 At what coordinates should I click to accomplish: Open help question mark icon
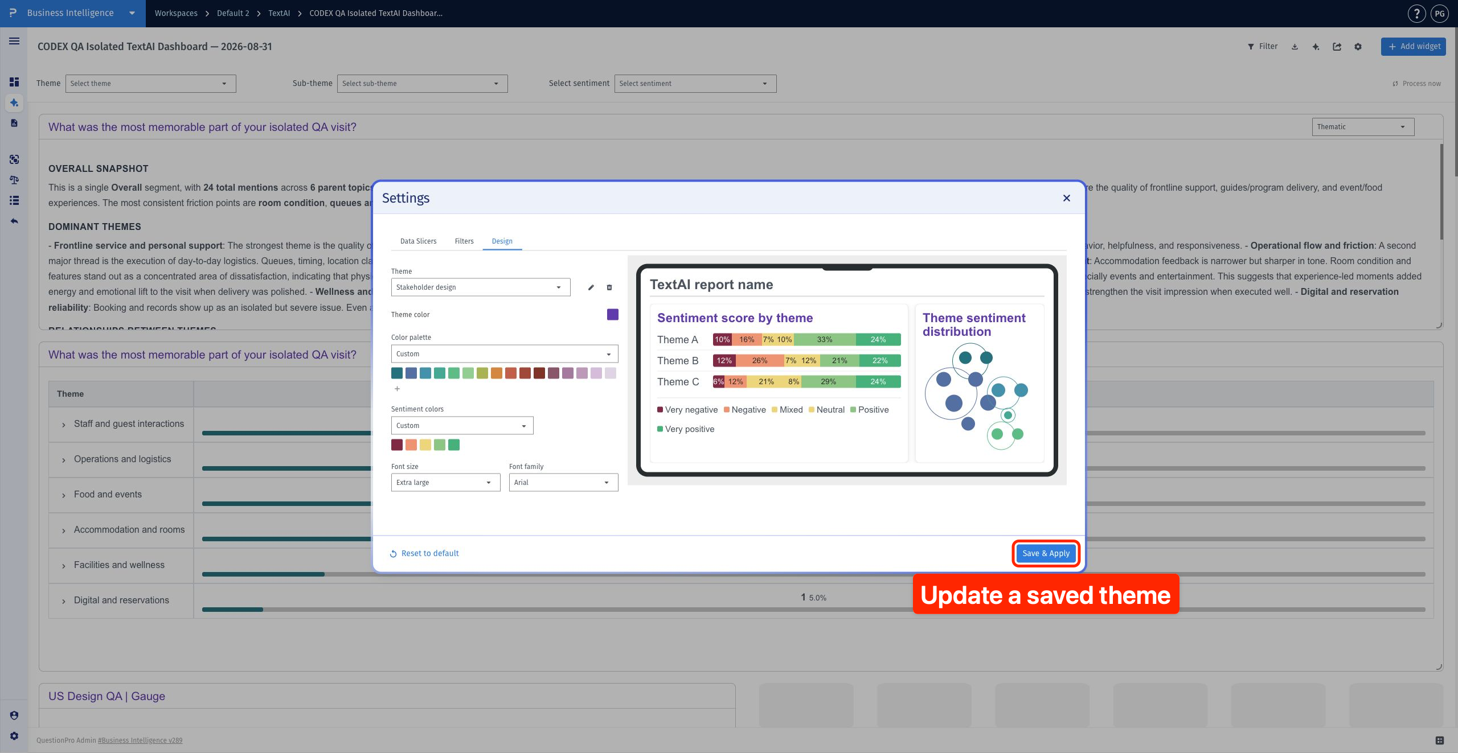click(x=1416, y=13)
